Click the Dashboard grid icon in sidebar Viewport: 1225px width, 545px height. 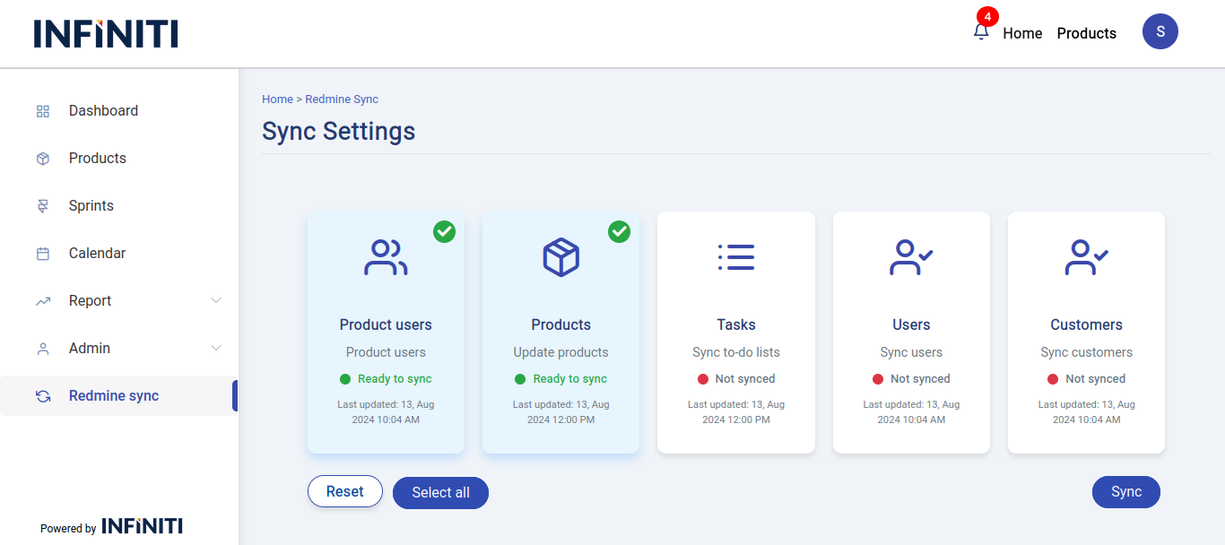(x=43, y=111)
